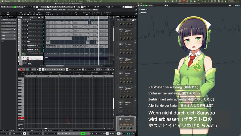Open the CR tab in right zone
The image size is (241, 136).
(x=128, y=17)
